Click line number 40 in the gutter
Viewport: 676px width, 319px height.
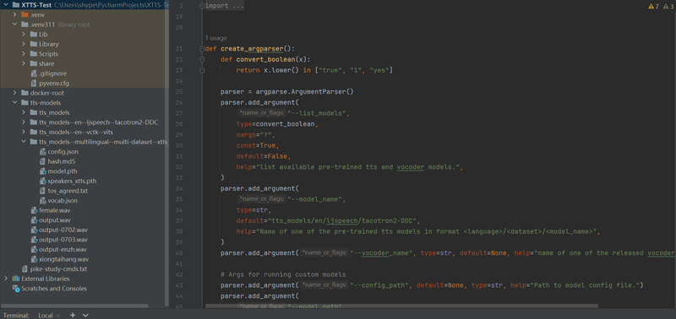coord(179,253)
